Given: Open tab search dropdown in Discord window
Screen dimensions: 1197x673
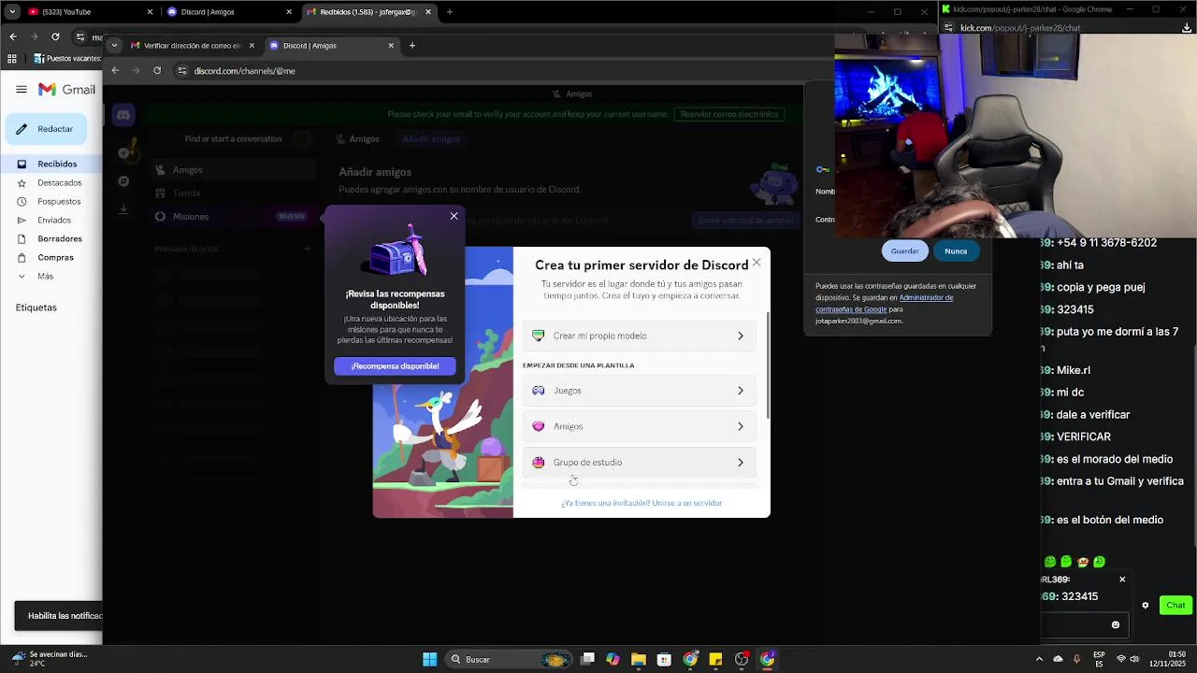Looking at the screenshot, I should [114, 45].
